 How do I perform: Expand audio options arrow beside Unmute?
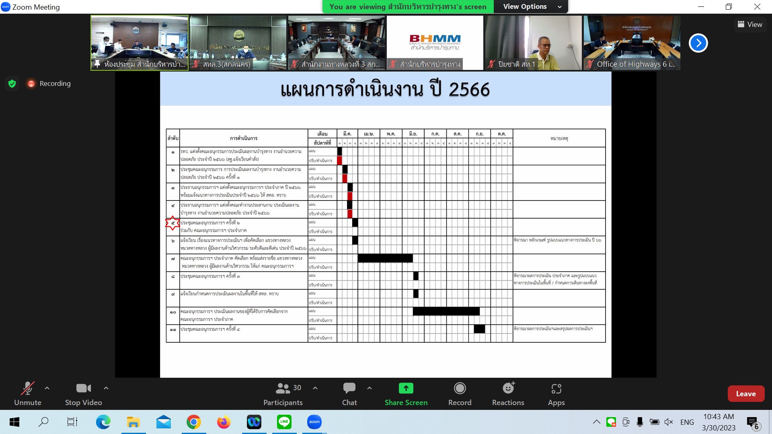pos(47,388)
